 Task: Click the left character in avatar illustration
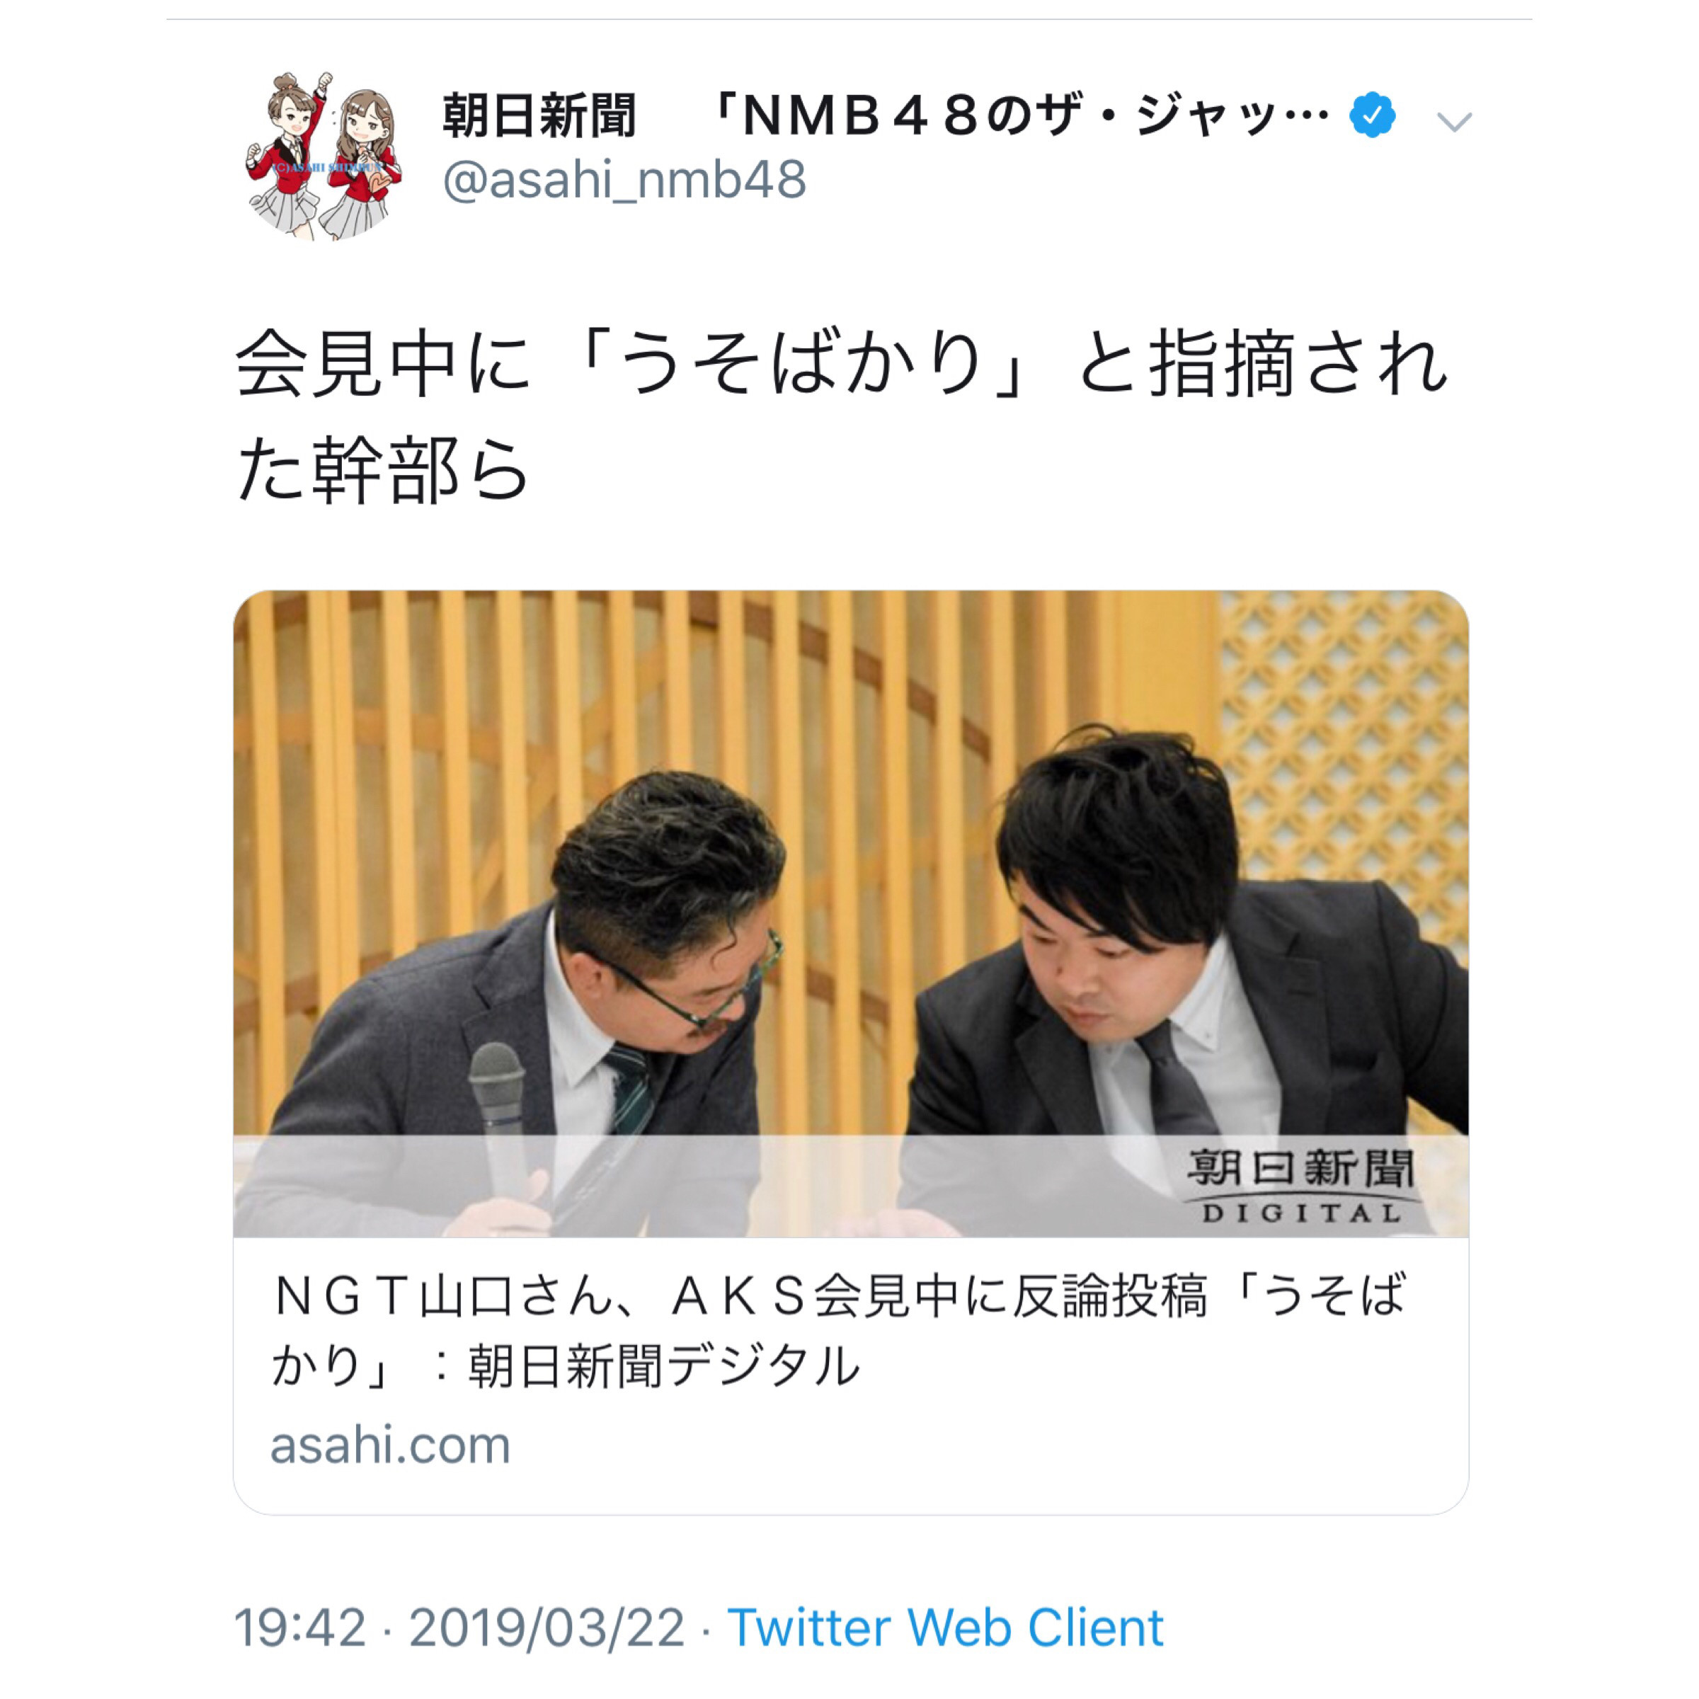tap(287, 156)
